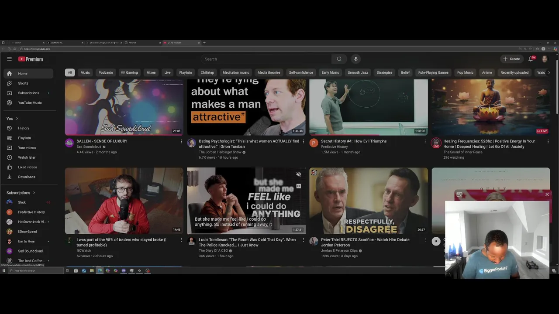This screenshot has width=559, height=314.
Task: Open the Secret History #4 thumbnail
Action: click(x=369, y=107)
